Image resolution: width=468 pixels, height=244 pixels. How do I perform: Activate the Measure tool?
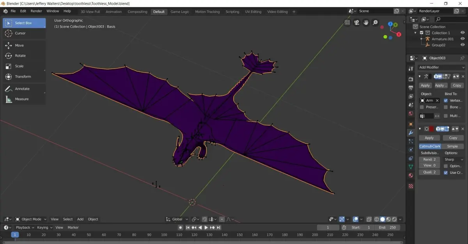21,99
